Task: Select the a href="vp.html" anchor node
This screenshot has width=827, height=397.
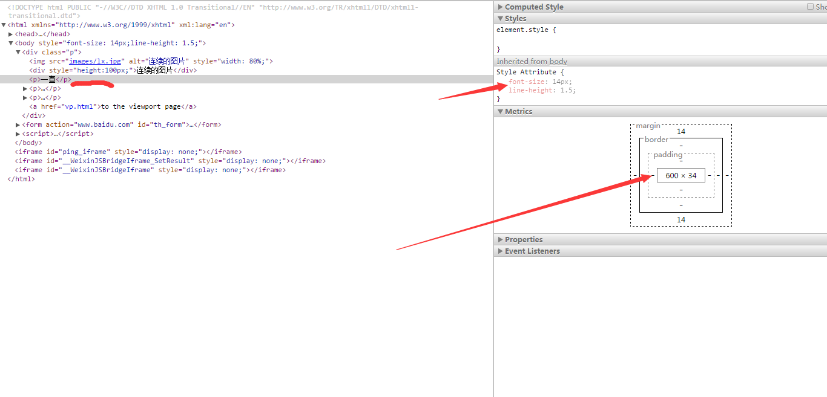Action: click(x=113, y=106)
